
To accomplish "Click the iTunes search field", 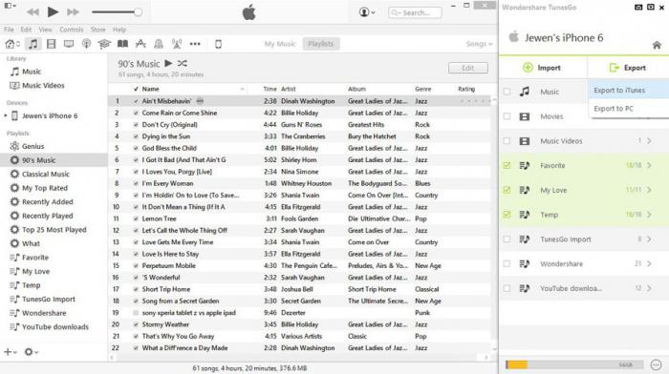I will [x=415, y=12].
